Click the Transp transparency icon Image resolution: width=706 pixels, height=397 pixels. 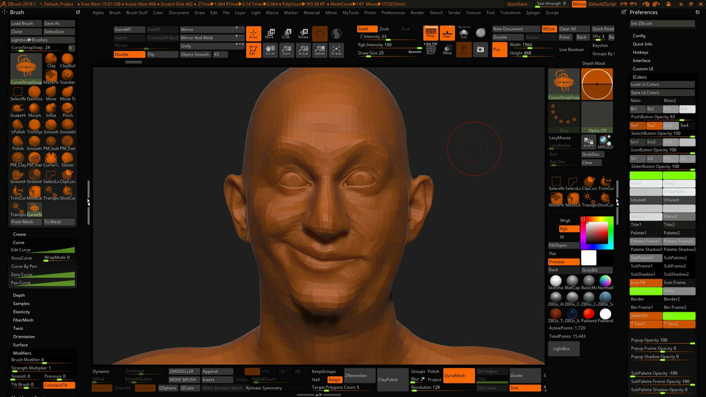point(447,49)
